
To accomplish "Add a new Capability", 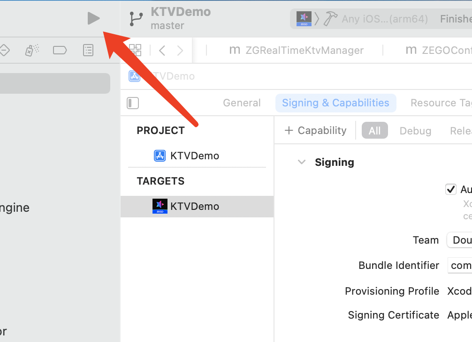I will coord(315,130).
